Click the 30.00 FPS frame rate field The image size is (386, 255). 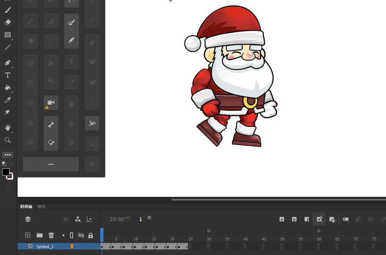tap(120, 219)
